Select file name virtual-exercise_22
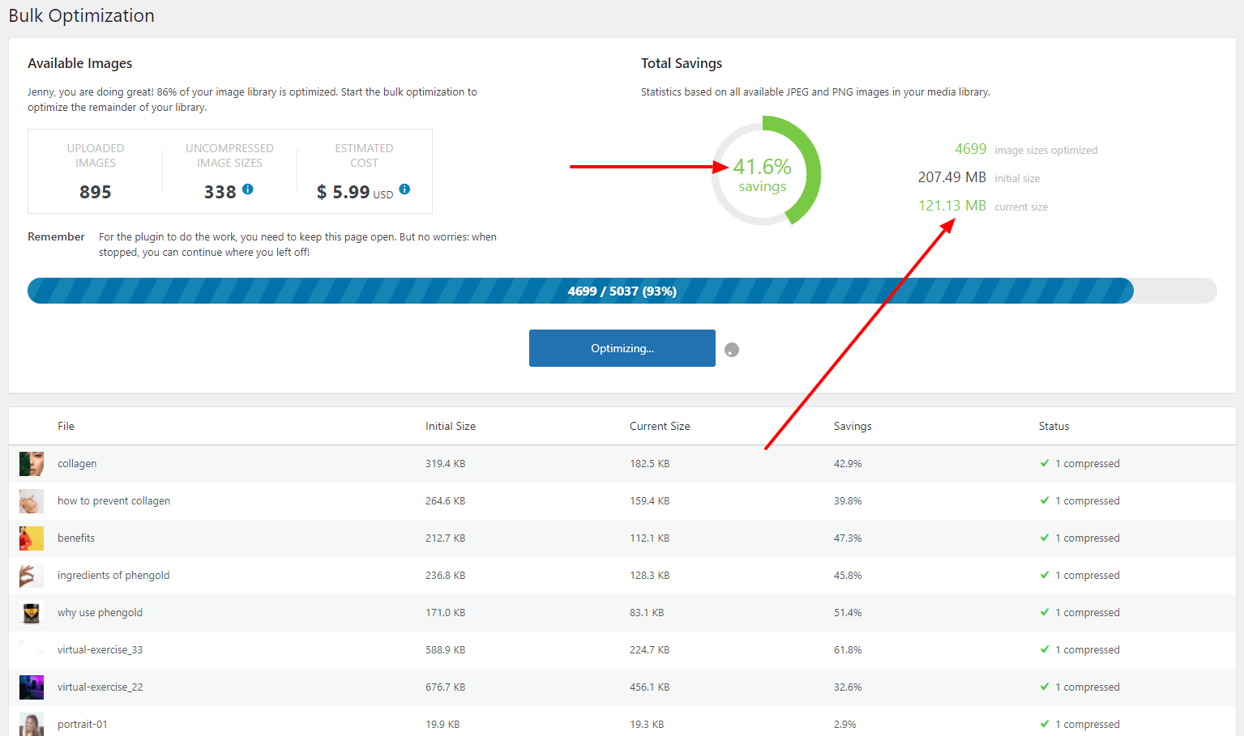This screenshot has height=736, width=1244. [x=100, y=687]
